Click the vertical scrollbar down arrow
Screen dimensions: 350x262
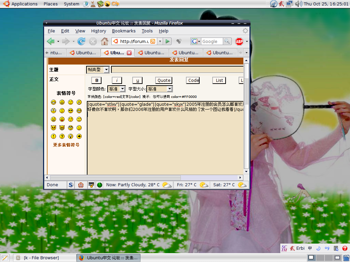246,172
